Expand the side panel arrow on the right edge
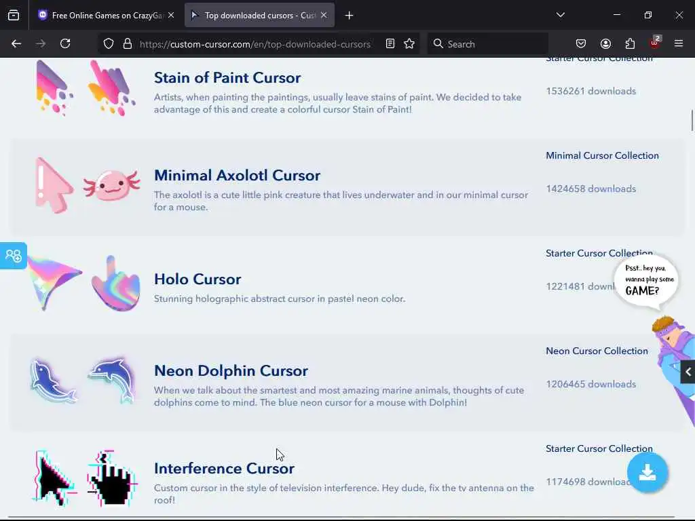 [688, 372]
